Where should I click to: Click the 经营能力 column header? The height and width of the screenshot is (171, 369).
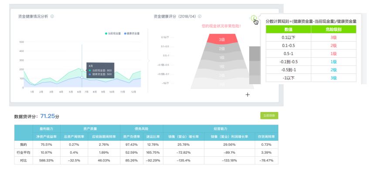(x=220, y=129)
